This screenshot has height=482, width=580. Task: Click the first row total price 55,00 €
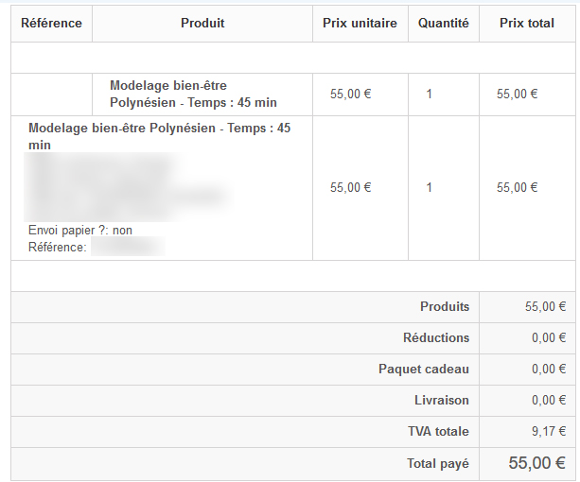click(x=517, y=94)
